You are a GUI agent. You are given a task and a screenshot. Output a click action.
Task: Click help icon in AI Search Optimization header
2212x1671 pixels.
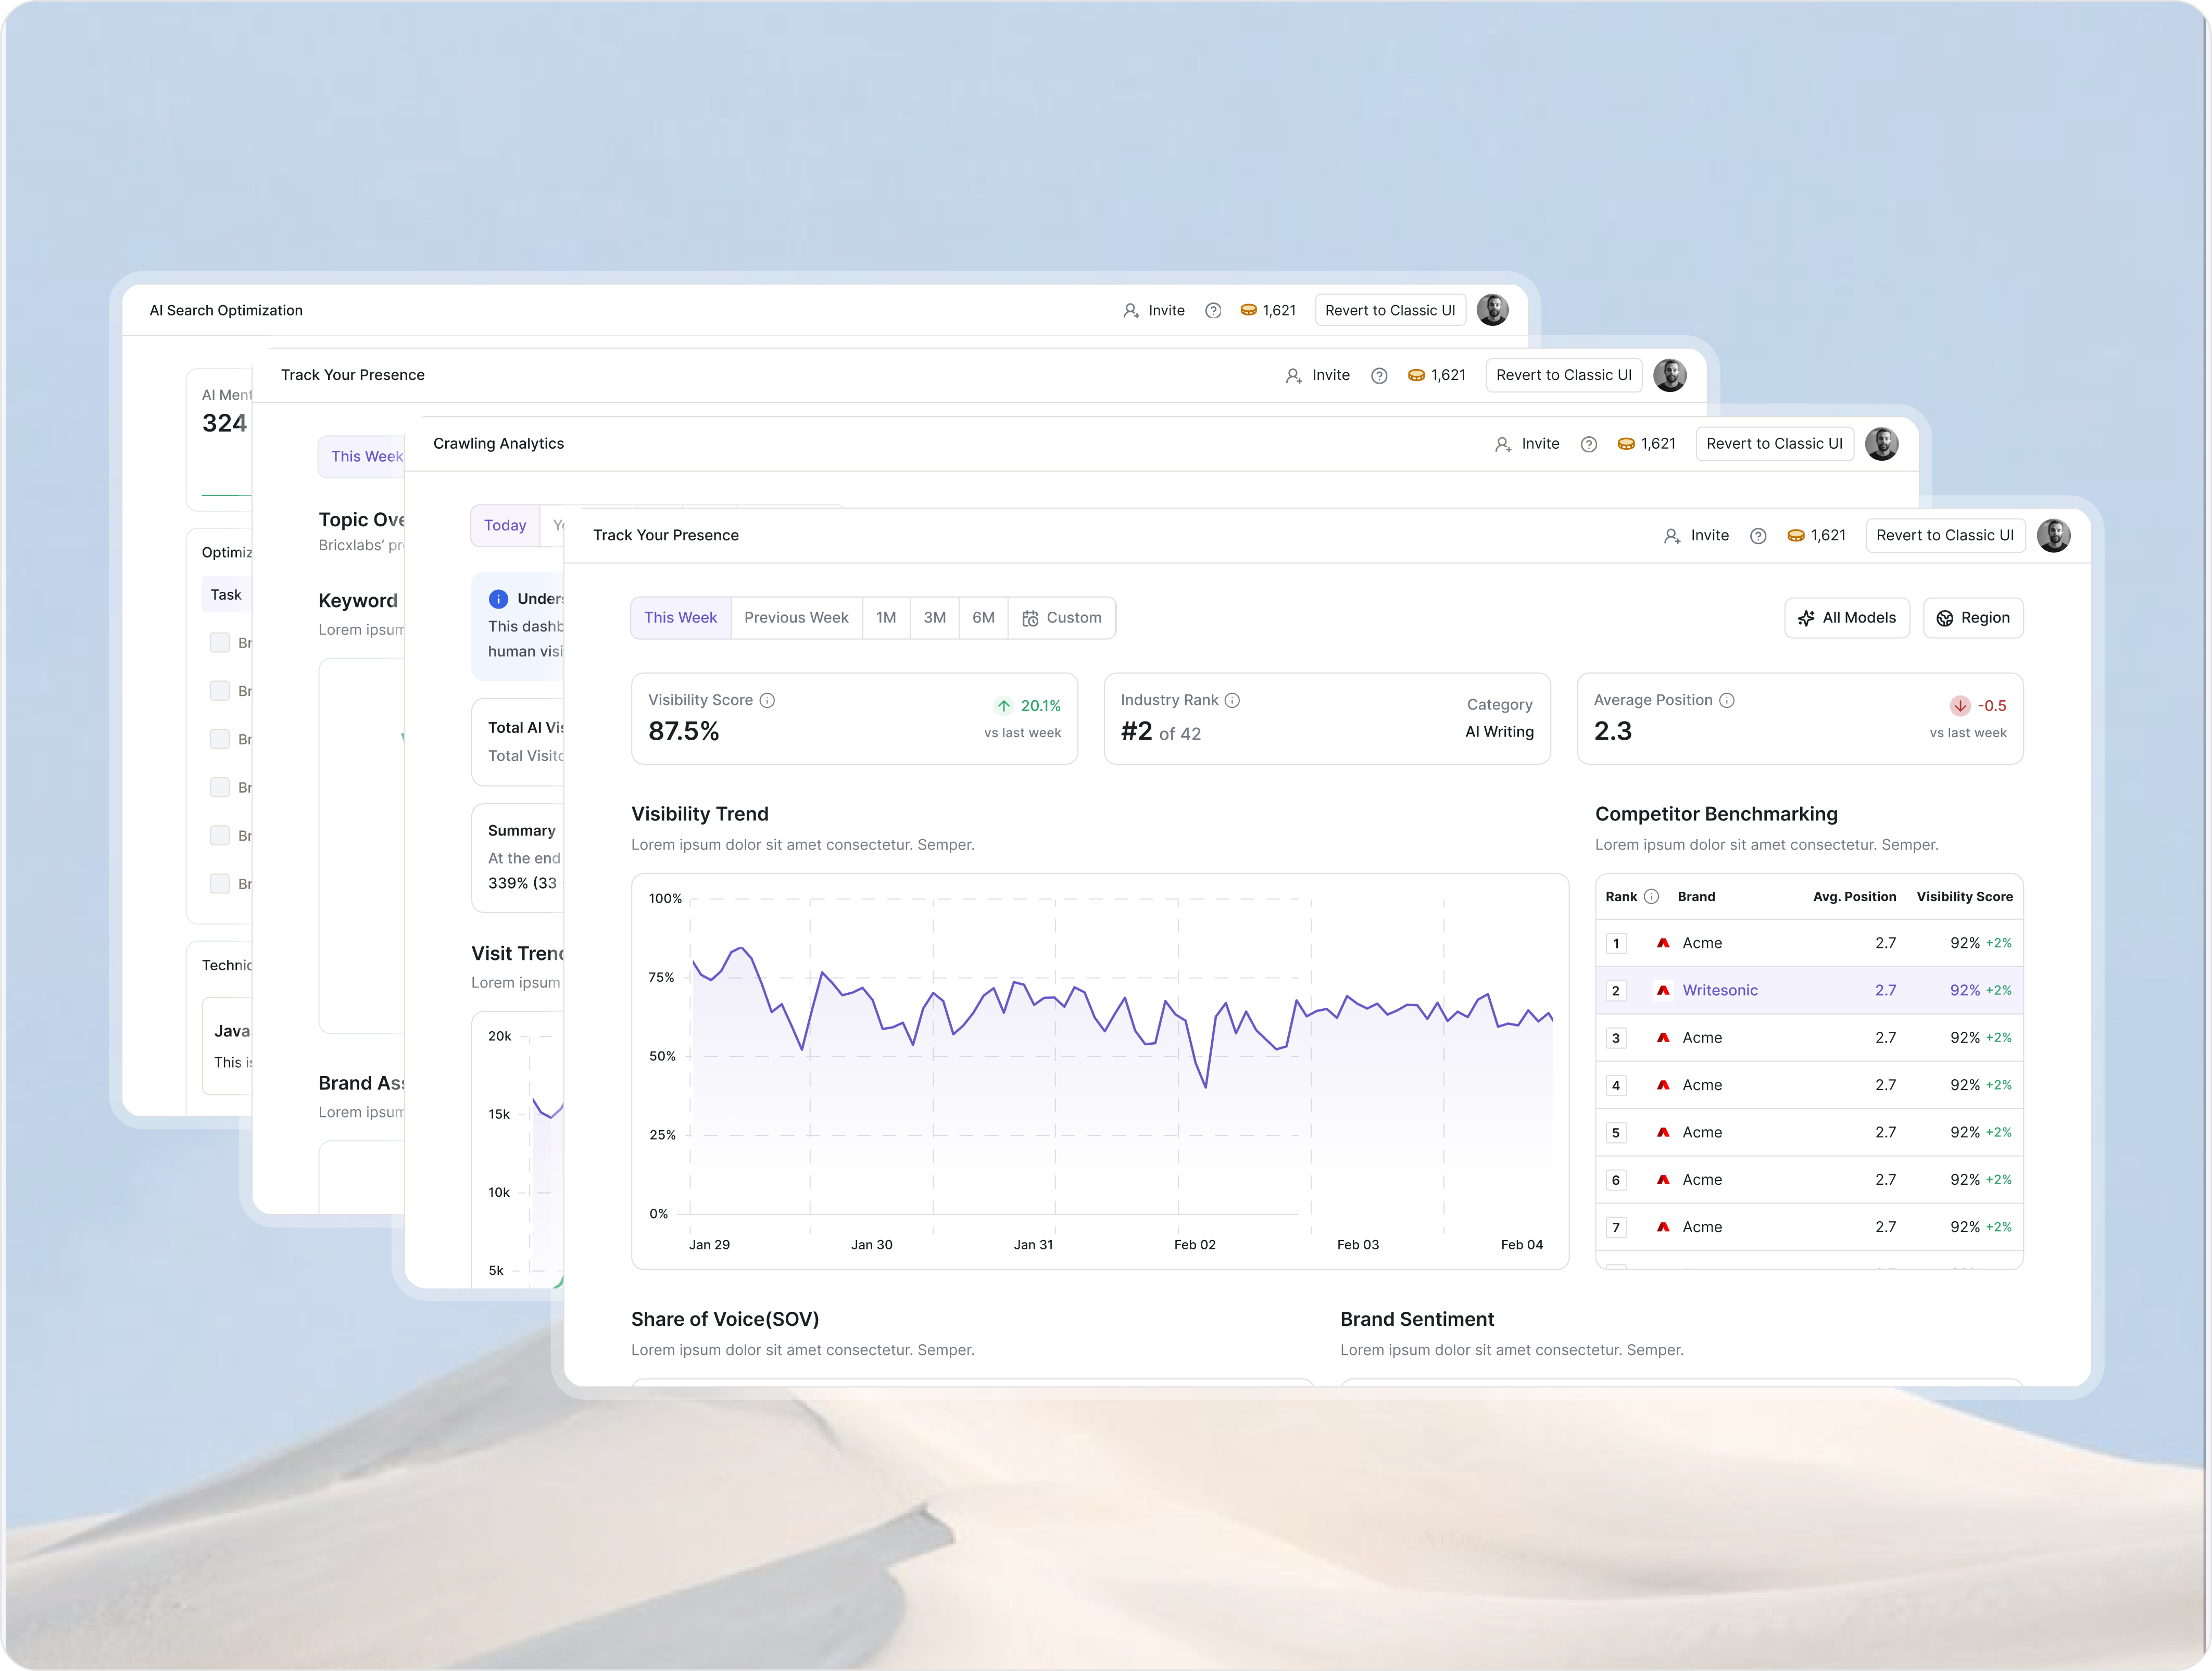click(1212, 311)
